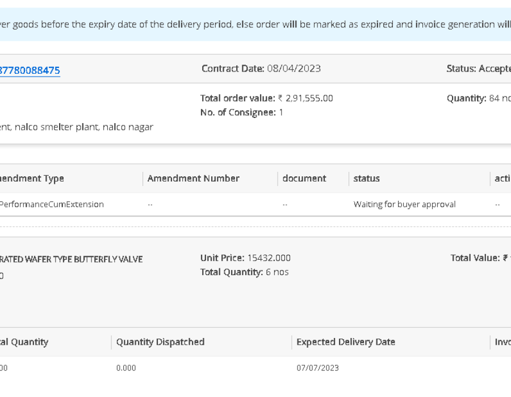511x397 pixels.
Task: Click the Total Quantity 6 nos text
Action: [244, 272]
